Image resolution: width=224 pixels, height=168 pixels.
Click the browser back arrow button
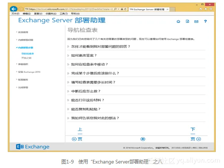13,9
